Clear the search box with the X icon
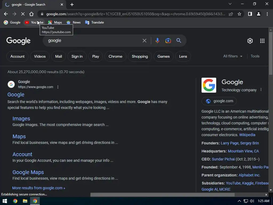This screenshot has width=273, height=205. tap(144, 41)
